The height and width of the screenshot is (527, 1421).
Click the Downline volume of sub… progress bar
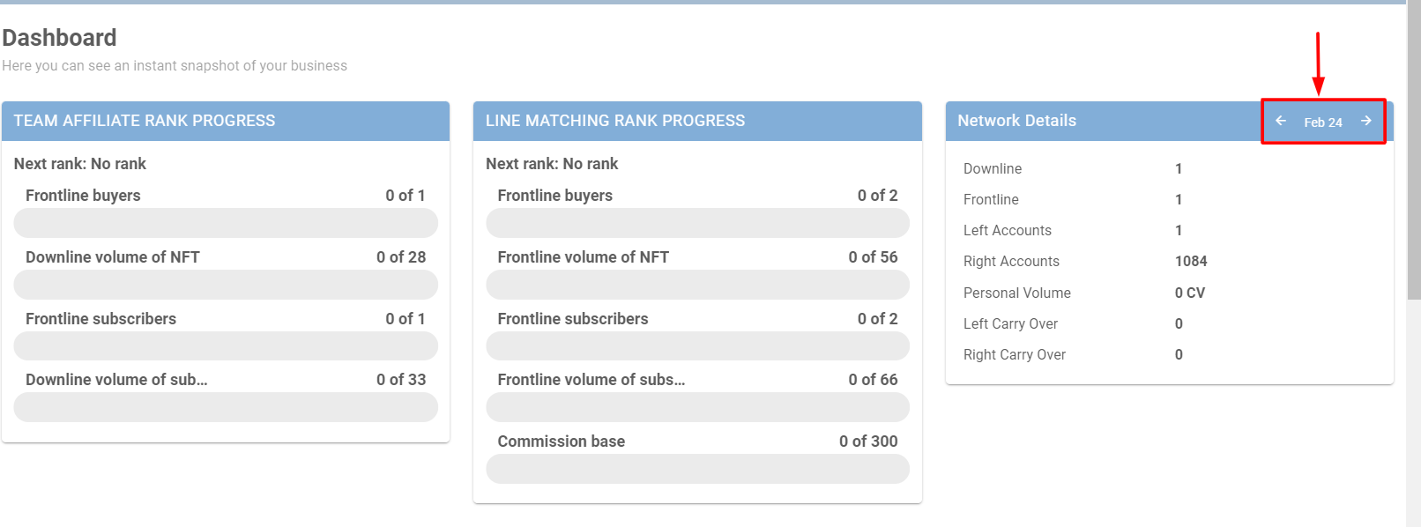(x=226, y=407)
